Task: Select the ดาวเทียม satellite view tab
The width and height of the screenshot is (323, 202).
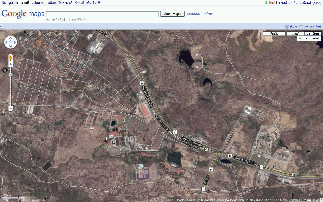Action: tap(313, 34)
